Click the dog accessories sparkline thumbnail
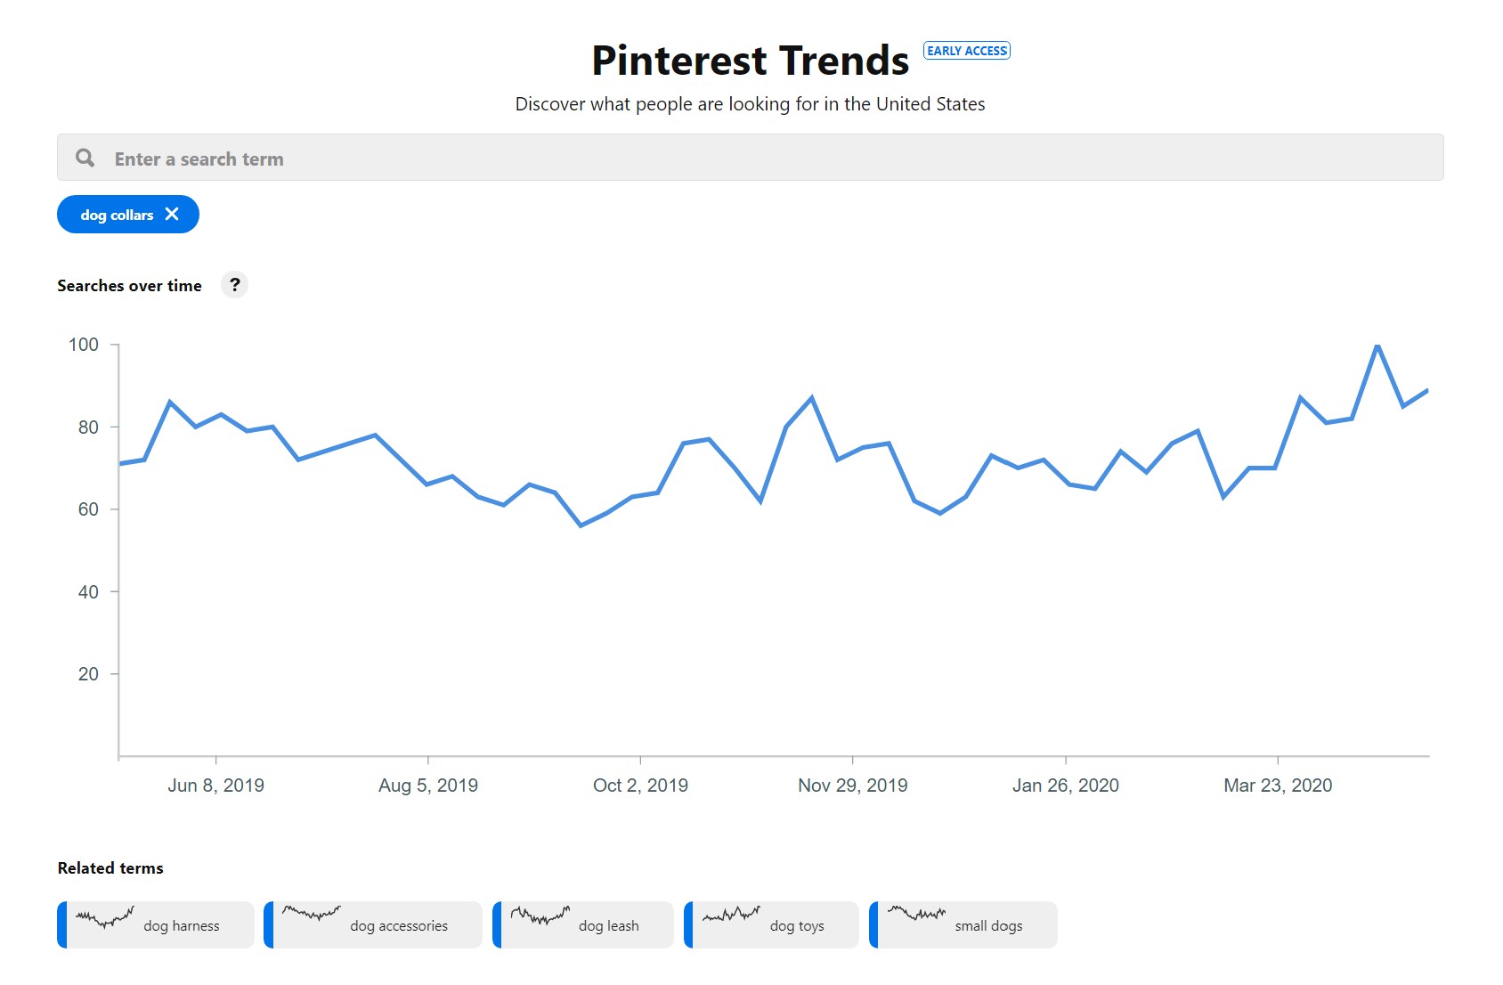The width and height of the screenshot is (1503, 985). pyautogui.click(x=312, y=913)
